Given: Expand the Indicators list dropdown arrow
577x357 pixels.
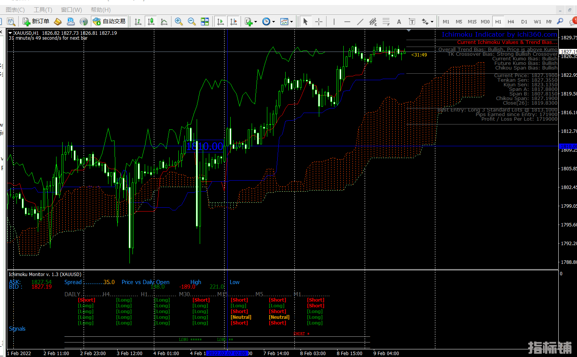Looking at the screenshot, I should [x=255, y=22].
